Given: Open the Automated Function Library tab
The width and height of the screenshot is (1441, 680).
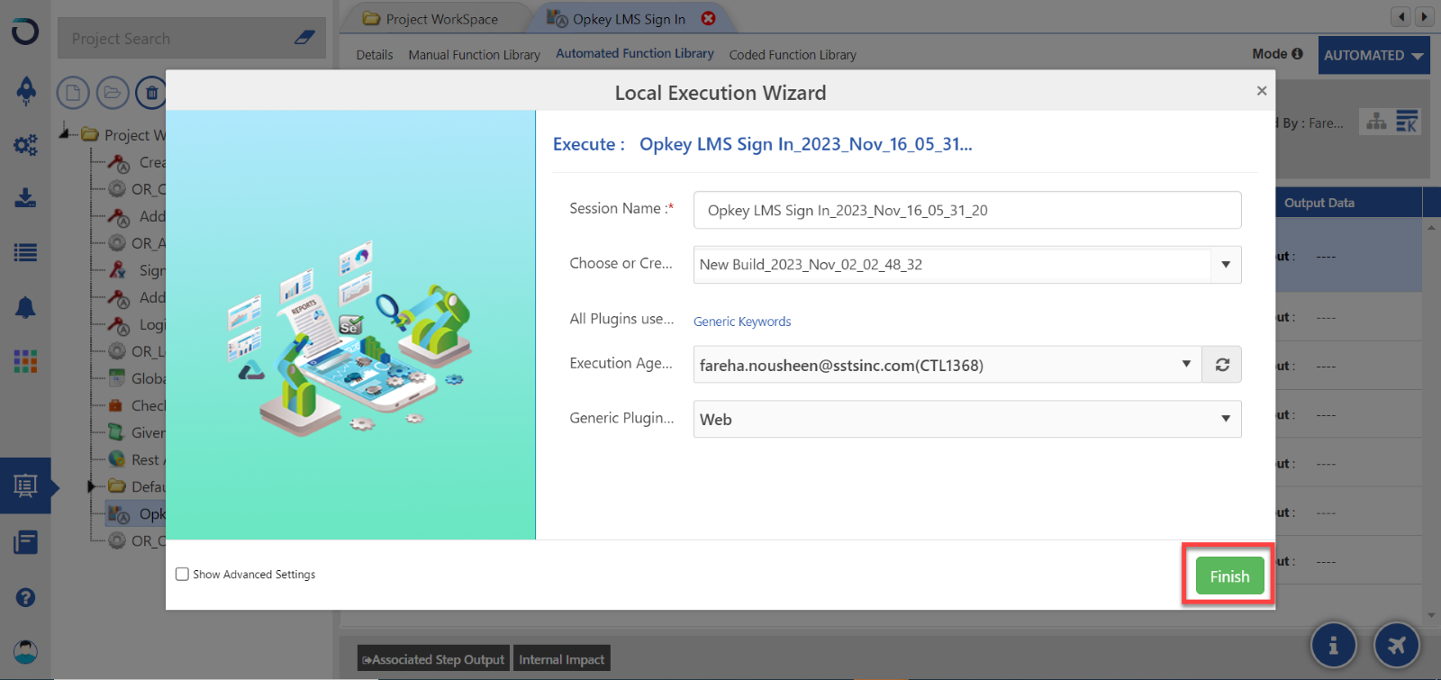Looking at the screenshot, I should click(x=635, y=54).
